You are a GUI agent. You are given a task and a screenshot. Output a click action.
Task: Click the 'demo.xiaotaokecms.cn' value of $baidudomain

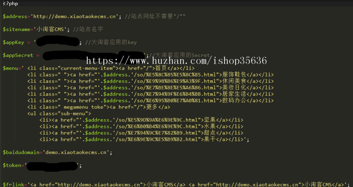point(76,153)
